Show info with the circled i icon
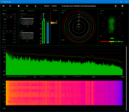The height and width of the screenshot is (112, 129). point(122,6)
